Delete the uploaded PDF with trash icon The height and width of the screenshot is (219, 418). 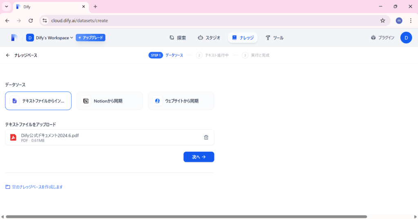click(x=206, y=138)
